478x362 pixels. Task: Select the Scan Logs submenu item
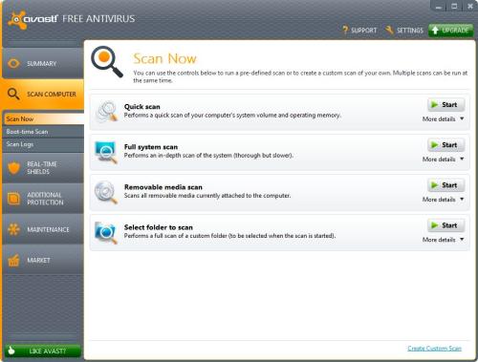44,144
